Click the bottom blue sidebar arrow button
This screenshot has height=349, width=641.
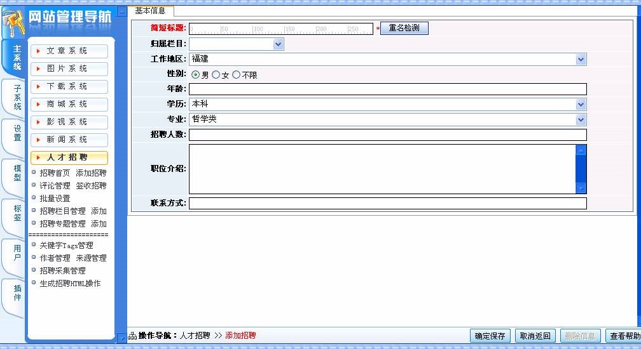(x=121, y=337)
